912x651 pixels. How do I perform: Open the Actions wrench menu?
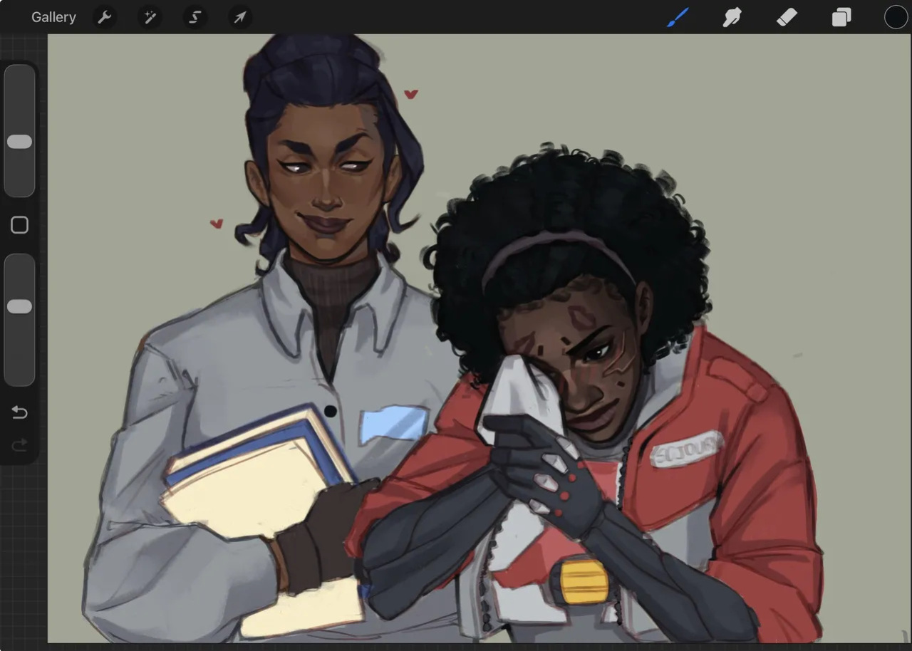pyautogui.click(x=105, y=17)
